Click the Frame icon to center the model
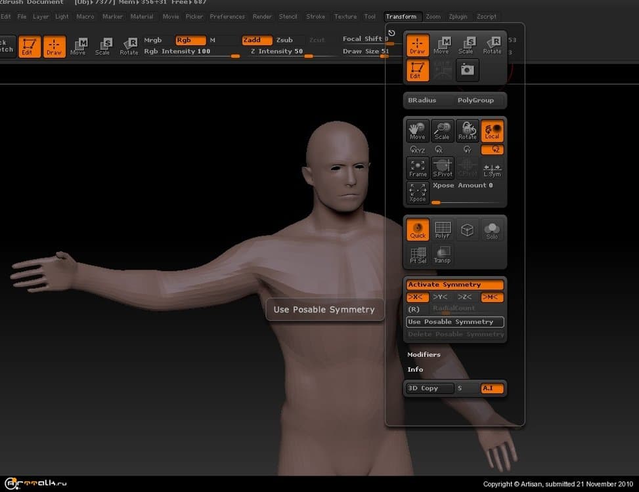This screenshot has height=492, width=639. coord(418,168)
